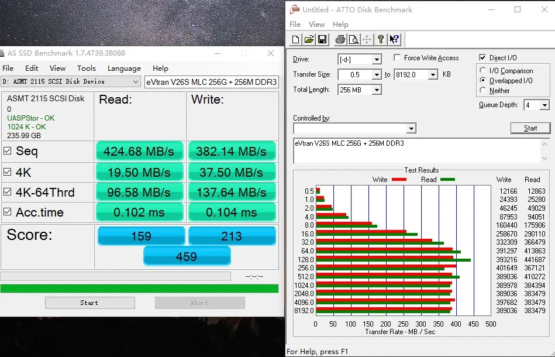
Task: Click the UASPStor - OK status text
Action: point(31,118)
